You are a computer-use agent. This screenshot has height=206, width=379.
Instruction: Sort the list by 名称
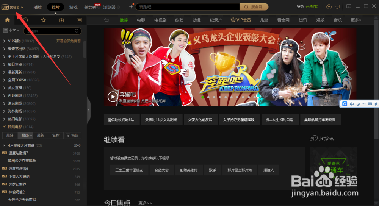(56, 135)
